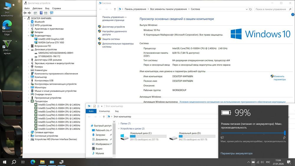295x166 pixels.
Task: Click Панель управления — домашняя страница link
Action: pos(114,19)
